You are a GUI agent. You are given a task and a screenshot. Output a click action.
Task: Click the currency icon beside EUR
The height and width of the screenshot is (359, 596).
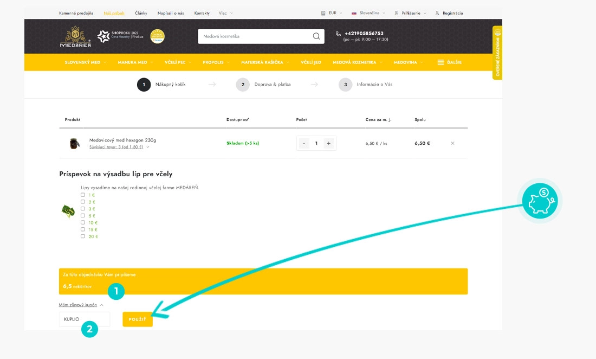tap(323, 14)
